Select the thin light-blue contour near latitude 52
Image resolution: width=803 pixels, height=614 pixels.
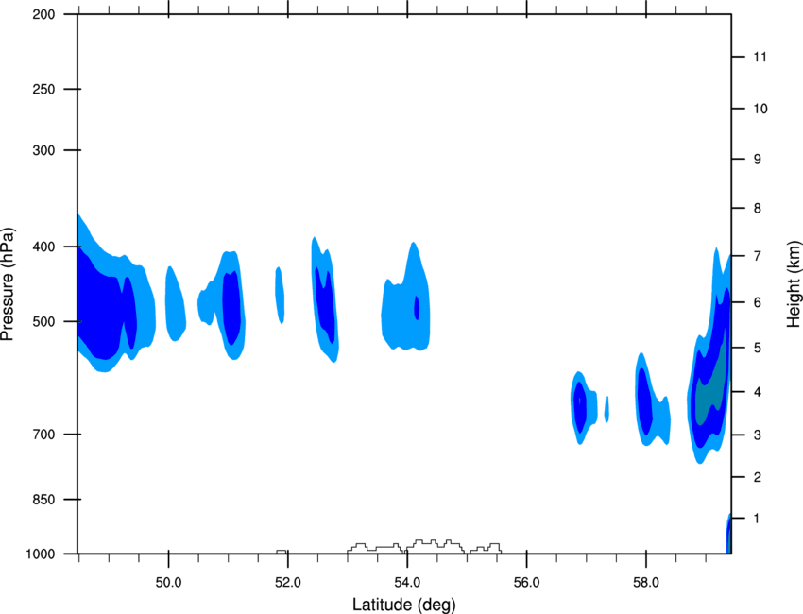click(280, 293)
